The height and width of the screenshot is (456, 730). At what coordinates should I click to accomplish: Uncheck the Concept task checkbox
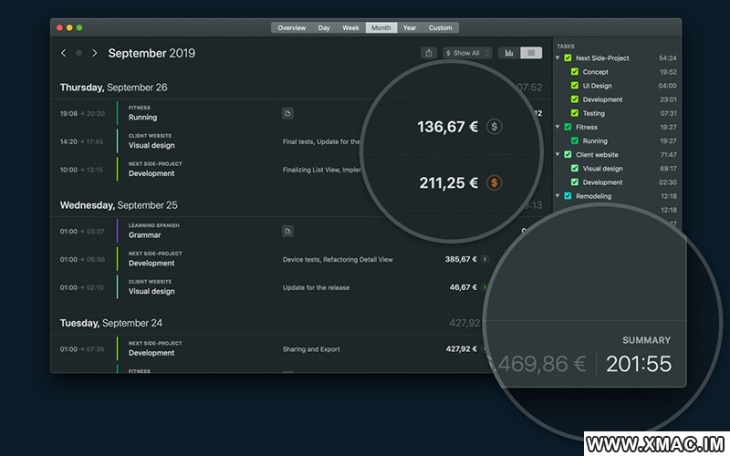[x=574, y=72]
